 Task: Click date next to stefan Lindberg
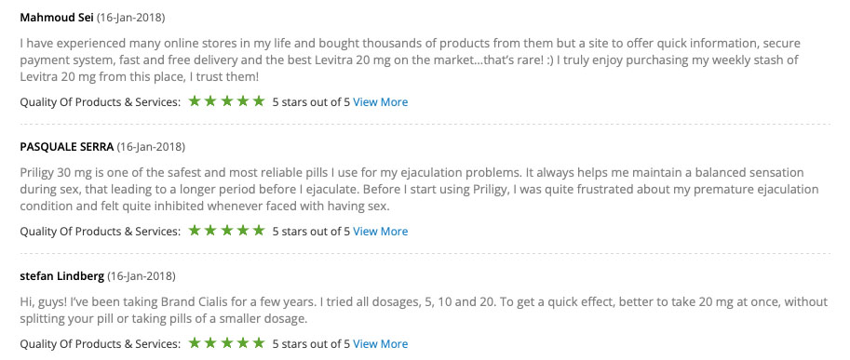click(x=141, y=276)
